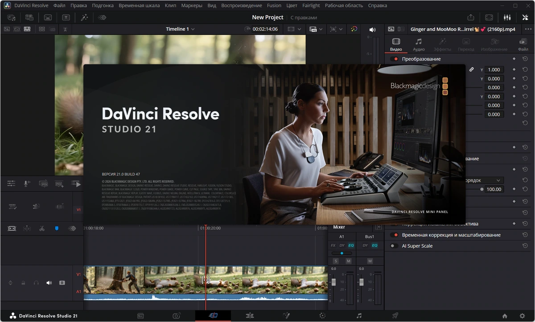Open the Sync Bin toolbar icon
This screenshot has width=535, height=322.
coord(29,17)
